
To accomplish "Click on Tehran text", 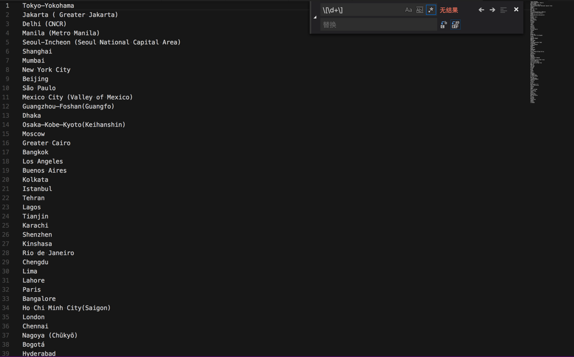I will [x=33, y=198].
